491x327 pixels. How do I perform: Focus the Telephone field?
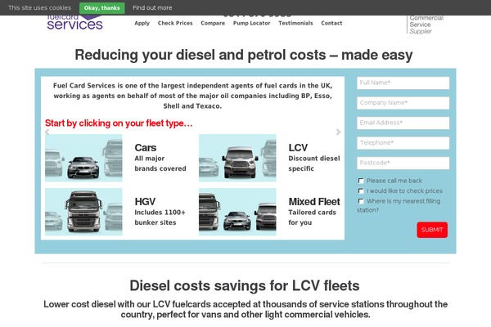click(403, 143)
